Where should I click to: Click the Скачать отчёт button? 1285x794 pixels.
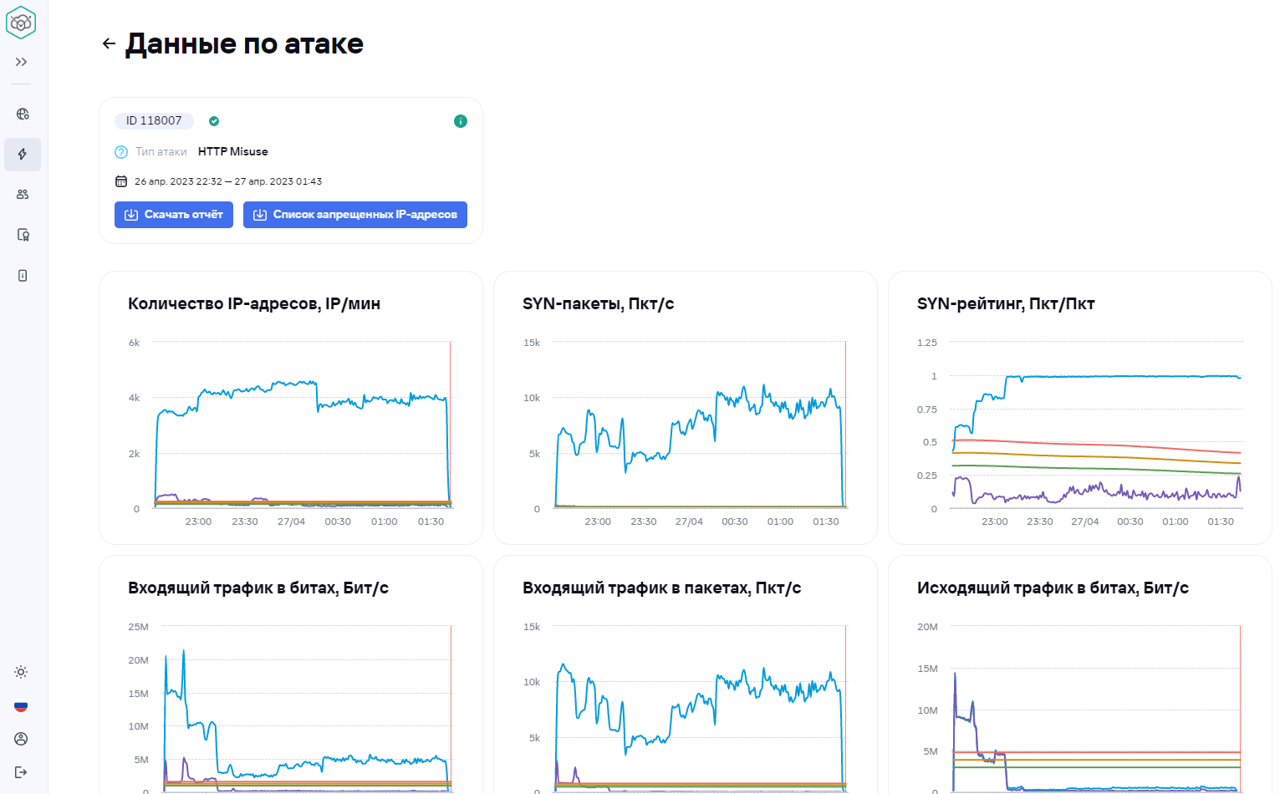(x=174, y=215)
